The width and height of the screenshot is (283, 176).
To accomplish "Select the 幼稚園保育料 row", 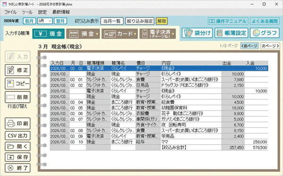I will coord(159,108).
